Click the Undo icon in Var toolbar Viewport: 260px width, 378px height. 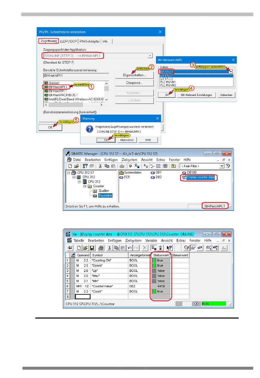(130, 248)
